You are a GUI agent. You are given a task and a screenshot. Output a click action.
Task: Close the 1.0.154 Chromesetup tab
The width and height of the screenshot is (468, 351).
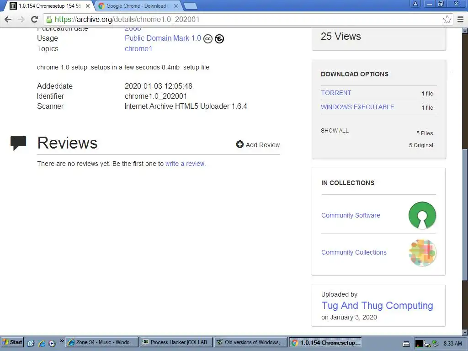pos(87,6)
